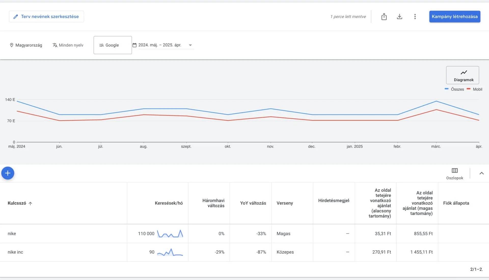489x280 pixels.
Task: Click the -87% YoY value
Action: (261, 252)
